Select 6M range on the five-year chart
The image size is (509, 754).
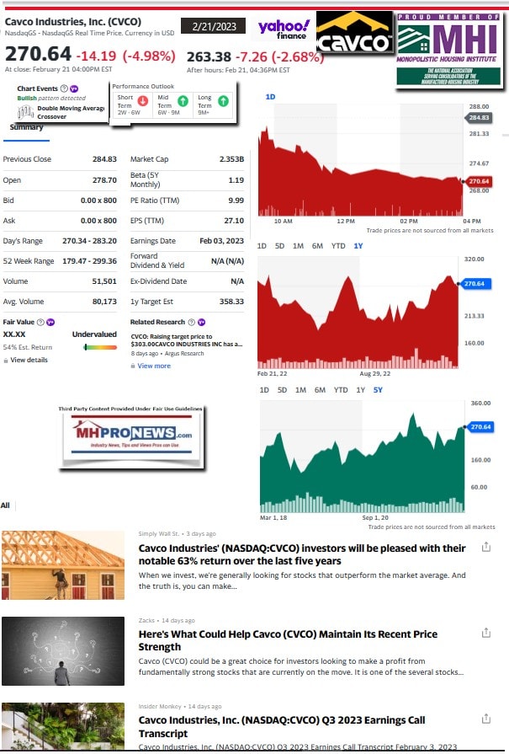click(320, 390)
